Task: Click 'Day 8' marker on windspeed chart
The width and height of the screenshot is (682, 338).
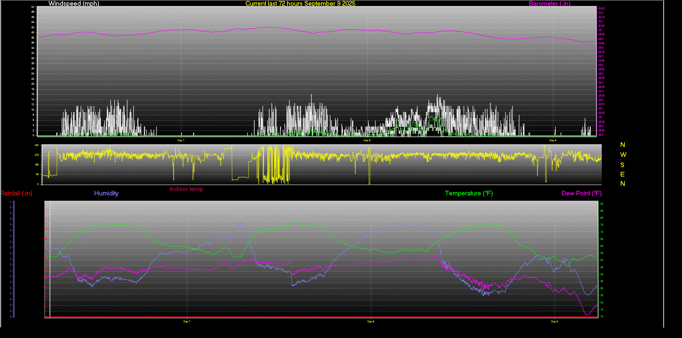Action: [x=367, y=140]
